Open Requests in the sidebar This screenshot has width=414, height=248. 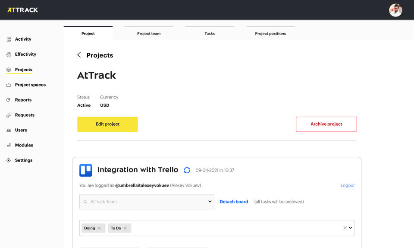[x=25, y=115]
